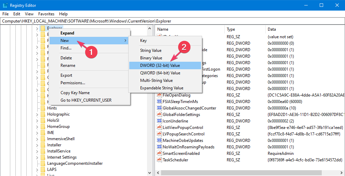Click the FSIASleepTimeInMs DWORD value icon
Screen dimensions: 345x176
159,102
